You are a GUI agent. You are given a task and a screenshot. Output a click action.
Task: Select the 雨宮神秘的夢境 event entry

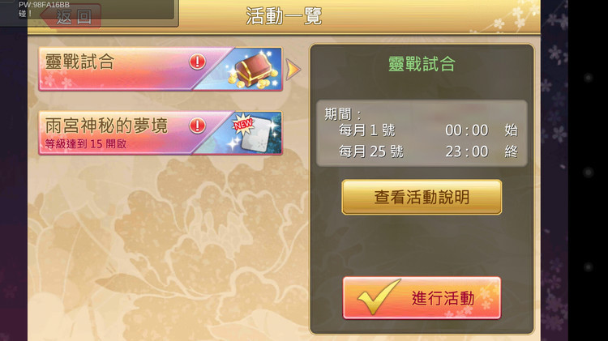click(x=161, y=133)
